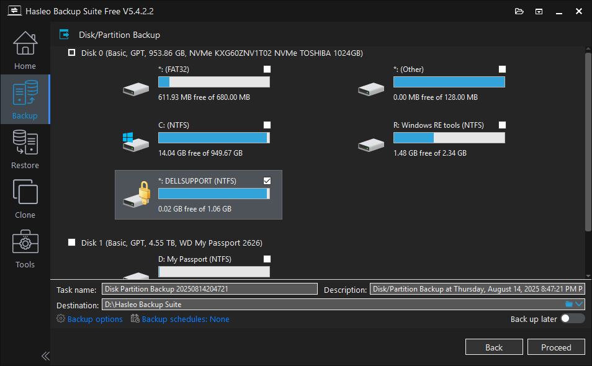Click the Disk 1 WD My Passport label
Viewport: 592px width, 366px height.
pyautogui.click(x=172, y=243)
